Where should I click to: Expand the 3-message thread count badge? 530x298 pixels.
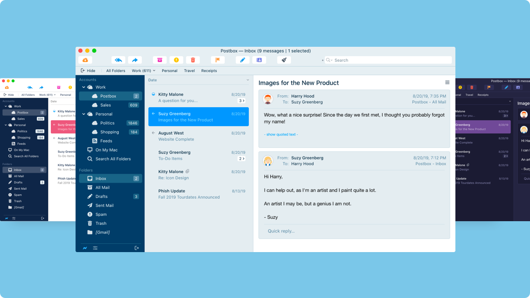pyautogui.click(x=242, y=101)
